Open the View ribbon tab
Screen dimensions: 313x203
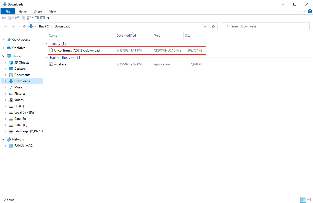pyautogui.click(x=52, y=12)
